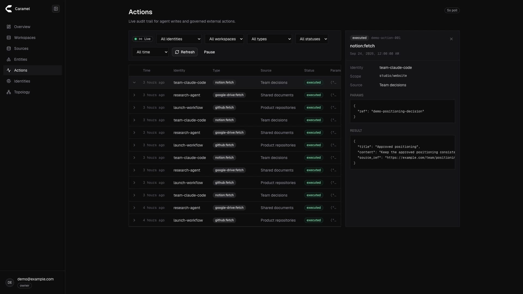Screen dimensions: 523x294
Task: Select Identities in the sidebar
Action: (x=32, y=81)
